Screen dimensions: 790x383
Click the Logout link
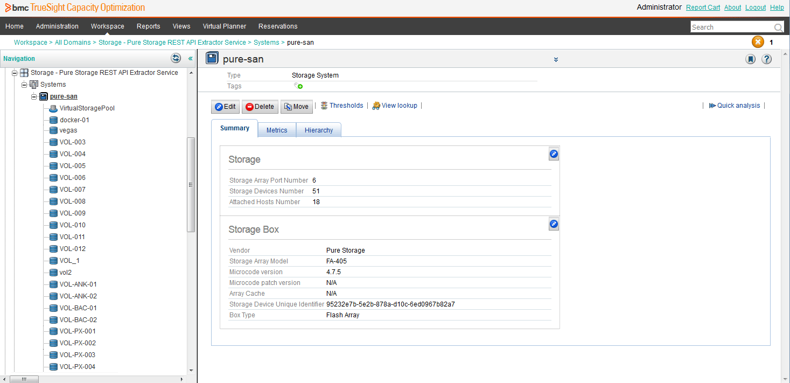(756, 8)
